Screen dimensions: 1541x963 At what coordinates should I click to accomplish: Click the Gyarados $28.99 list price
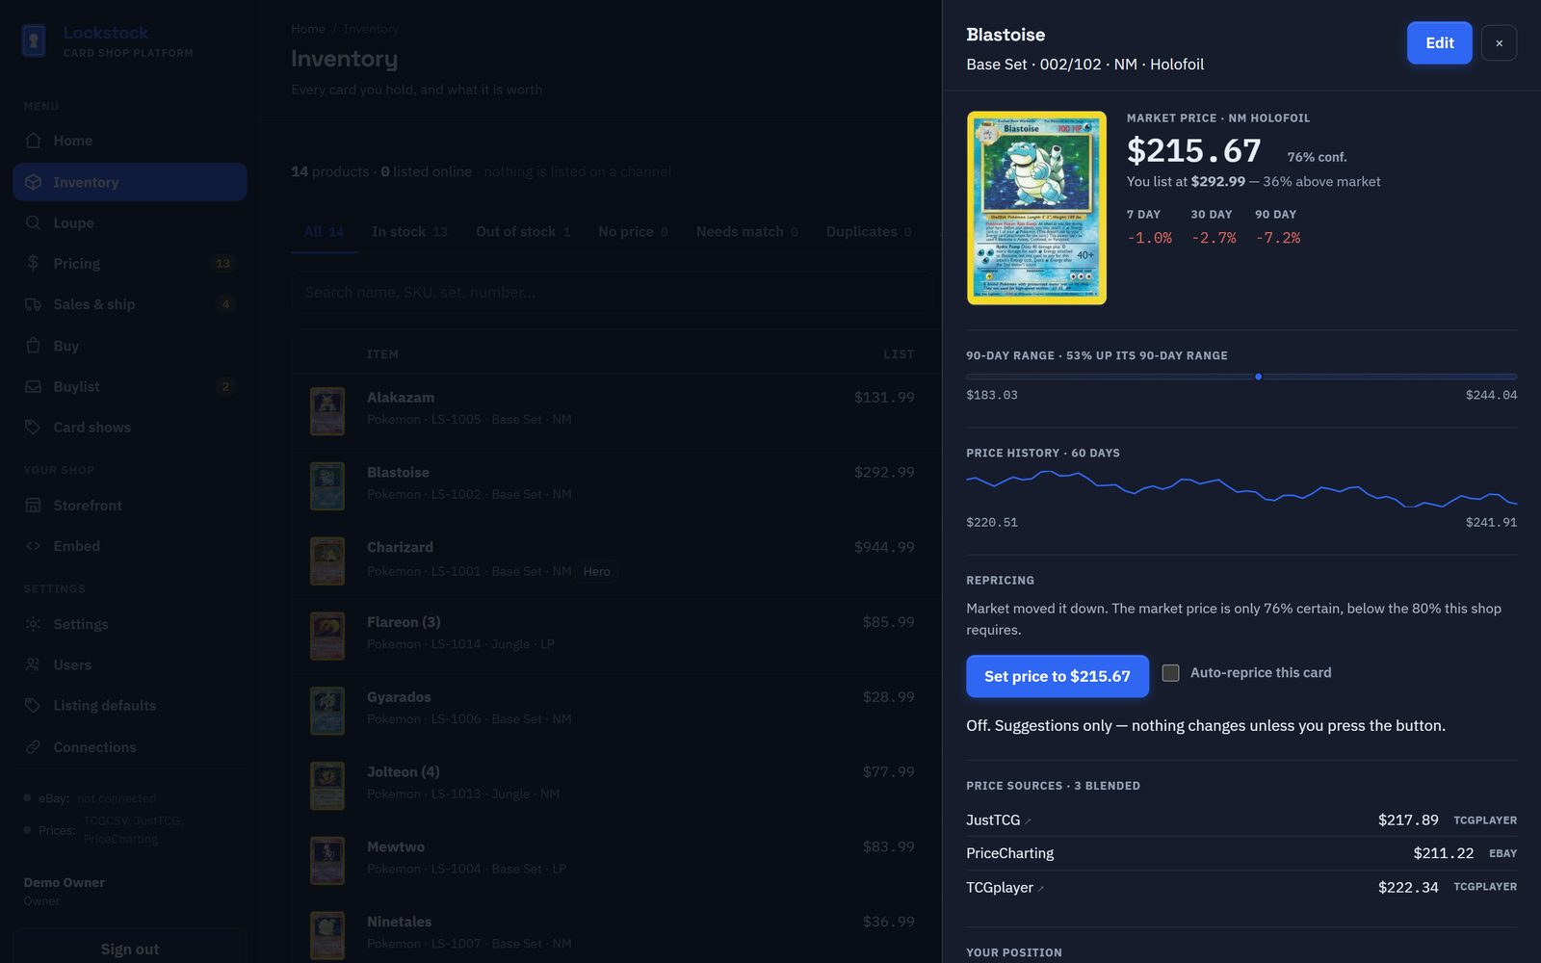coord(889,697)
